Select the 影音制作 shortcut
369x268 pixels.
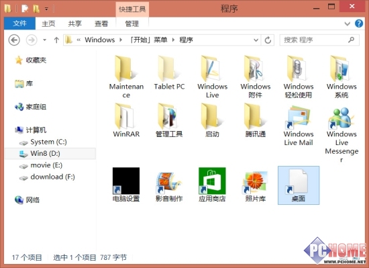169,187
